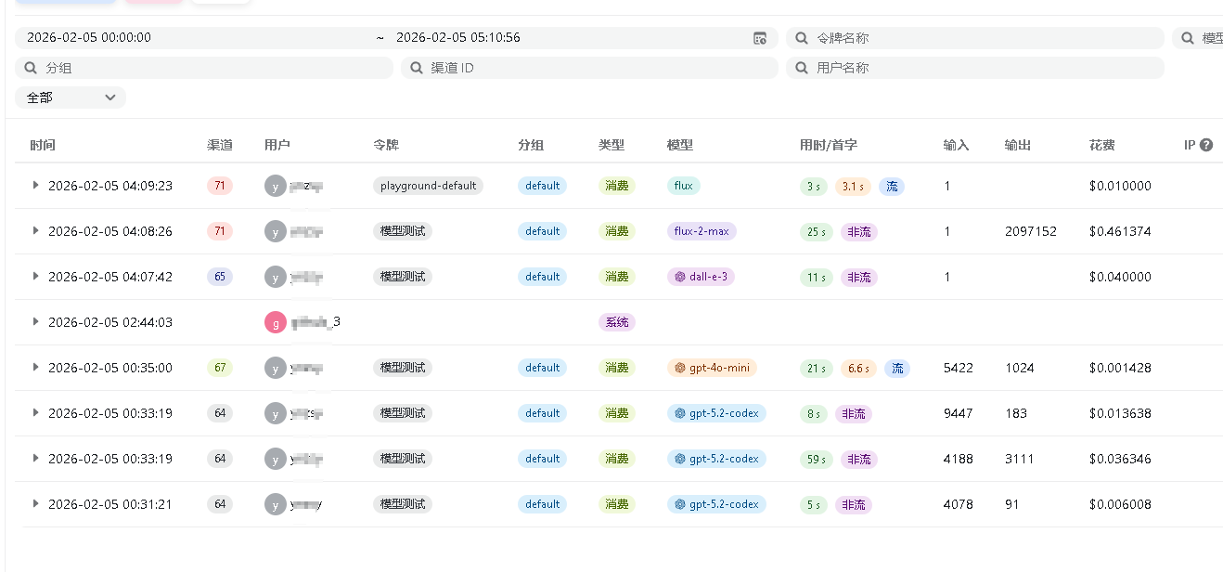
Task: Click the playground-default token tag
Action: click(x=428, y=186)
